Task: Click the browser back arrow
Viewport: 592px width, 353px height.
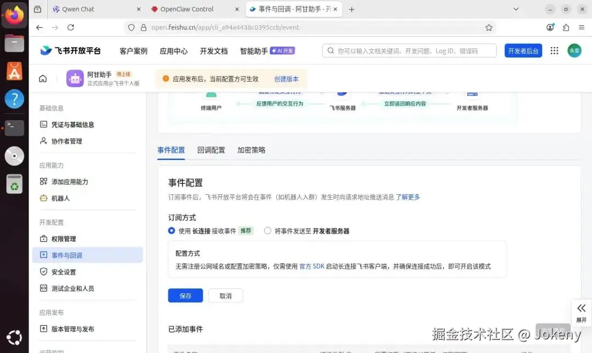Action: point(39,27)
